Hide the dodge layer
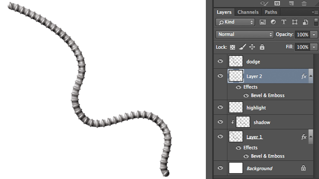This screenshot has width=319, height=179. [220, 61]
